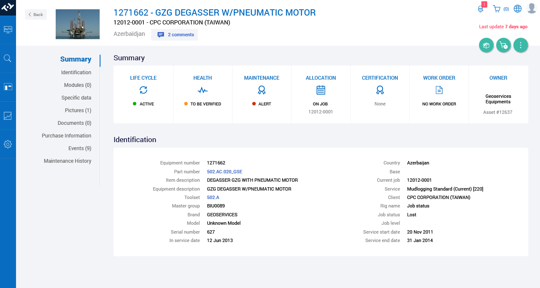Open the shopping cart in header
This screenshot has width=540, height=288.
pyautogui.click(x=497, y=9)
